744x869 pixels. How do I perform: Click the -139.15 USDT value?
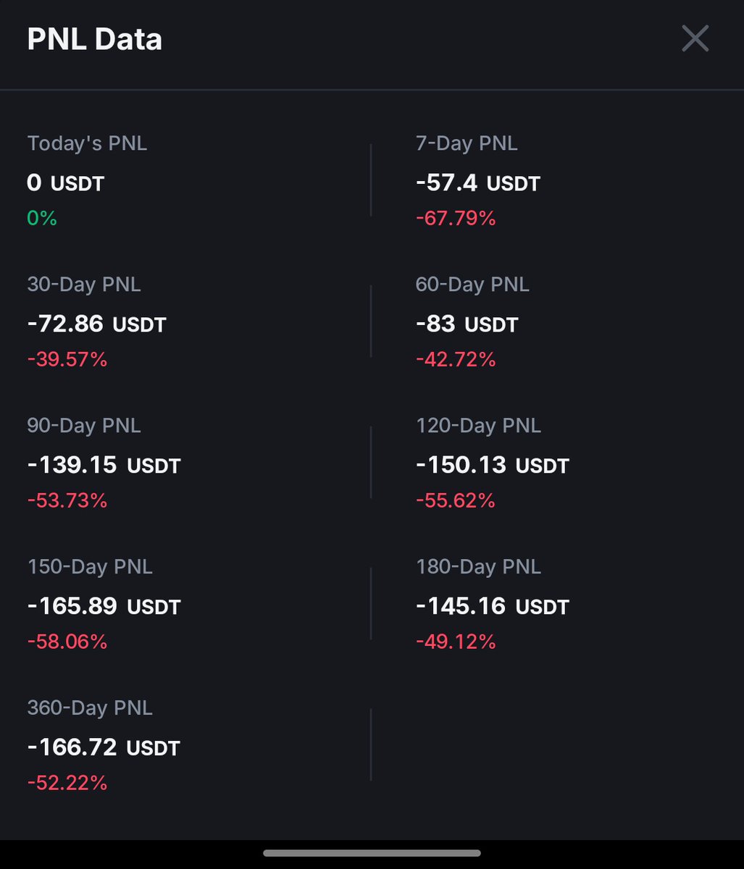pos(104,465)
